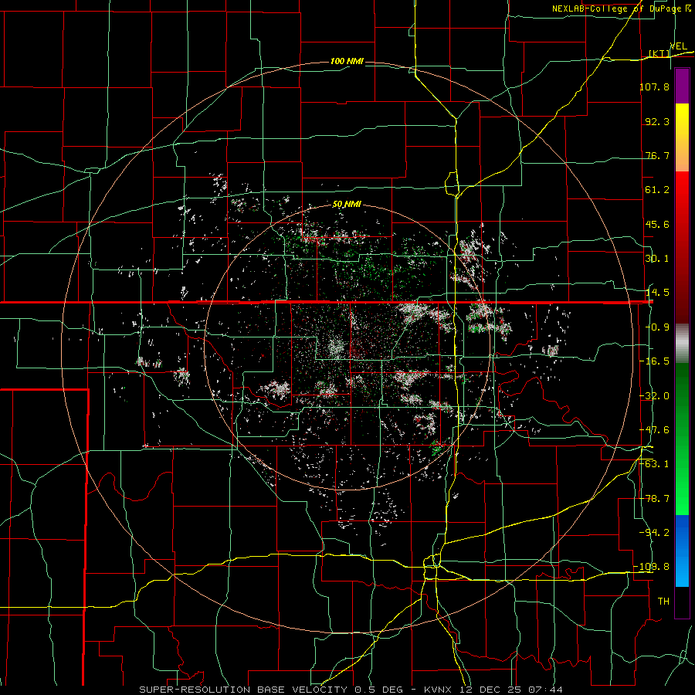
Task: Pick the green segment of velocity scale
Action: pos(682,439)
